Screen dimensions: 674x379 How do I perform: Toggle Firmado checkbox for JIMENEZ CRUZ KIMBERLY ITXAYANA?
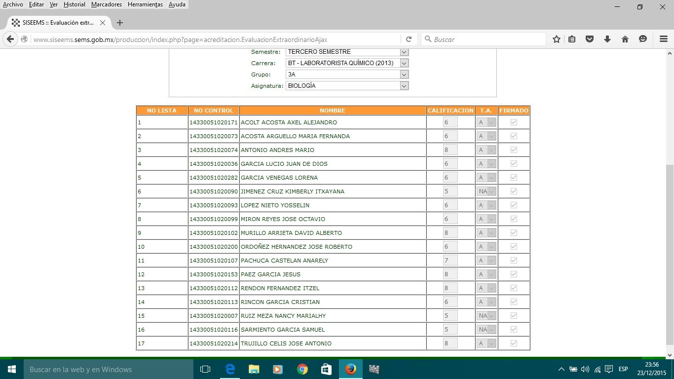514,191
